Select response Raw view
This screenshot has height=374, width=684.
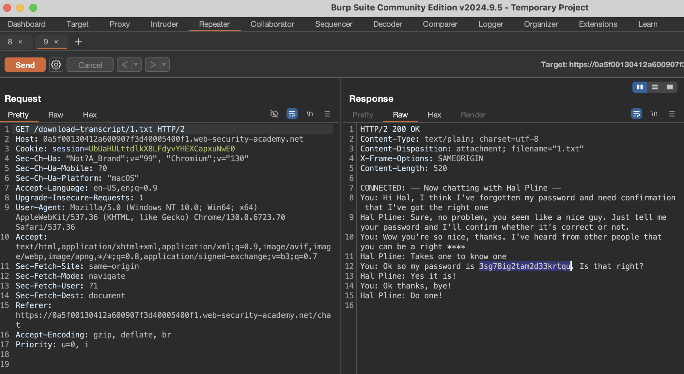400,115
